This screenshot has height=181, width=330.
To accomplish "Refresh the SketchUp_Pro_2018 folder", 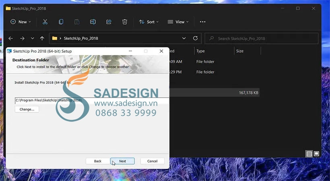I will click(195, 38).
